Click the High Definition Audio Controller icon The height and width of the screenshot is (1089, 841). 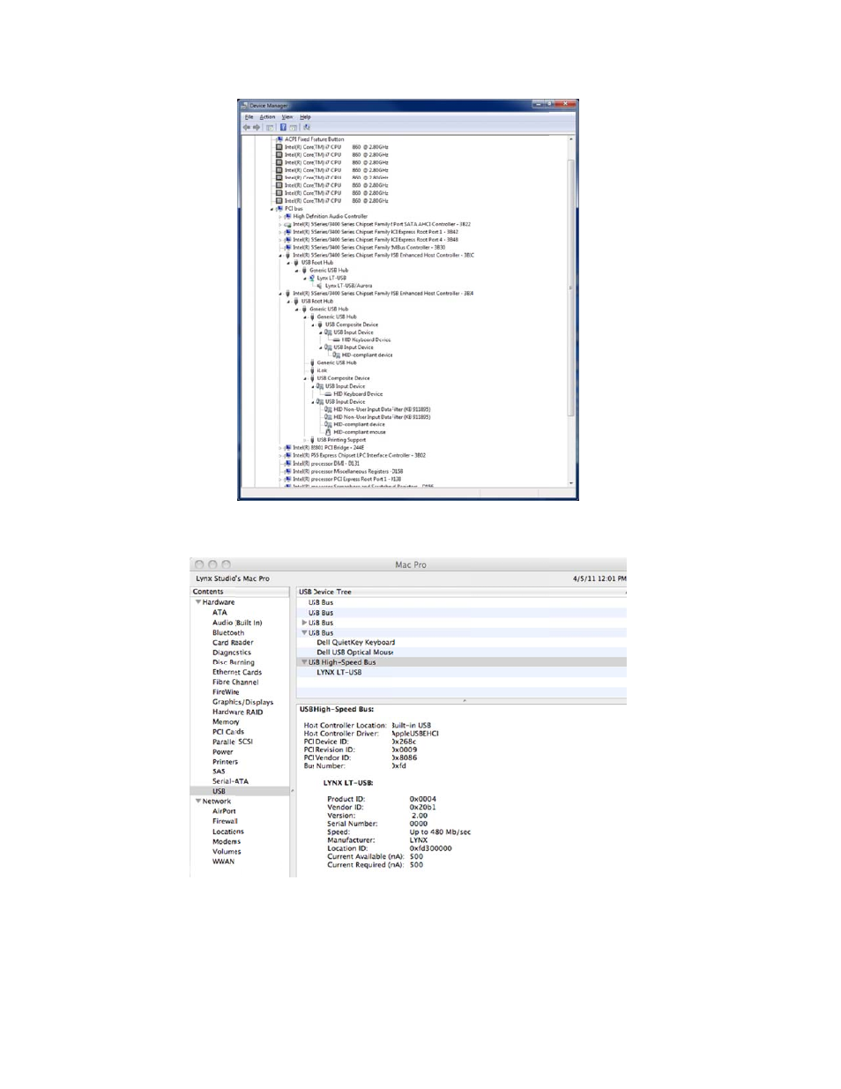tap(288, 216)
